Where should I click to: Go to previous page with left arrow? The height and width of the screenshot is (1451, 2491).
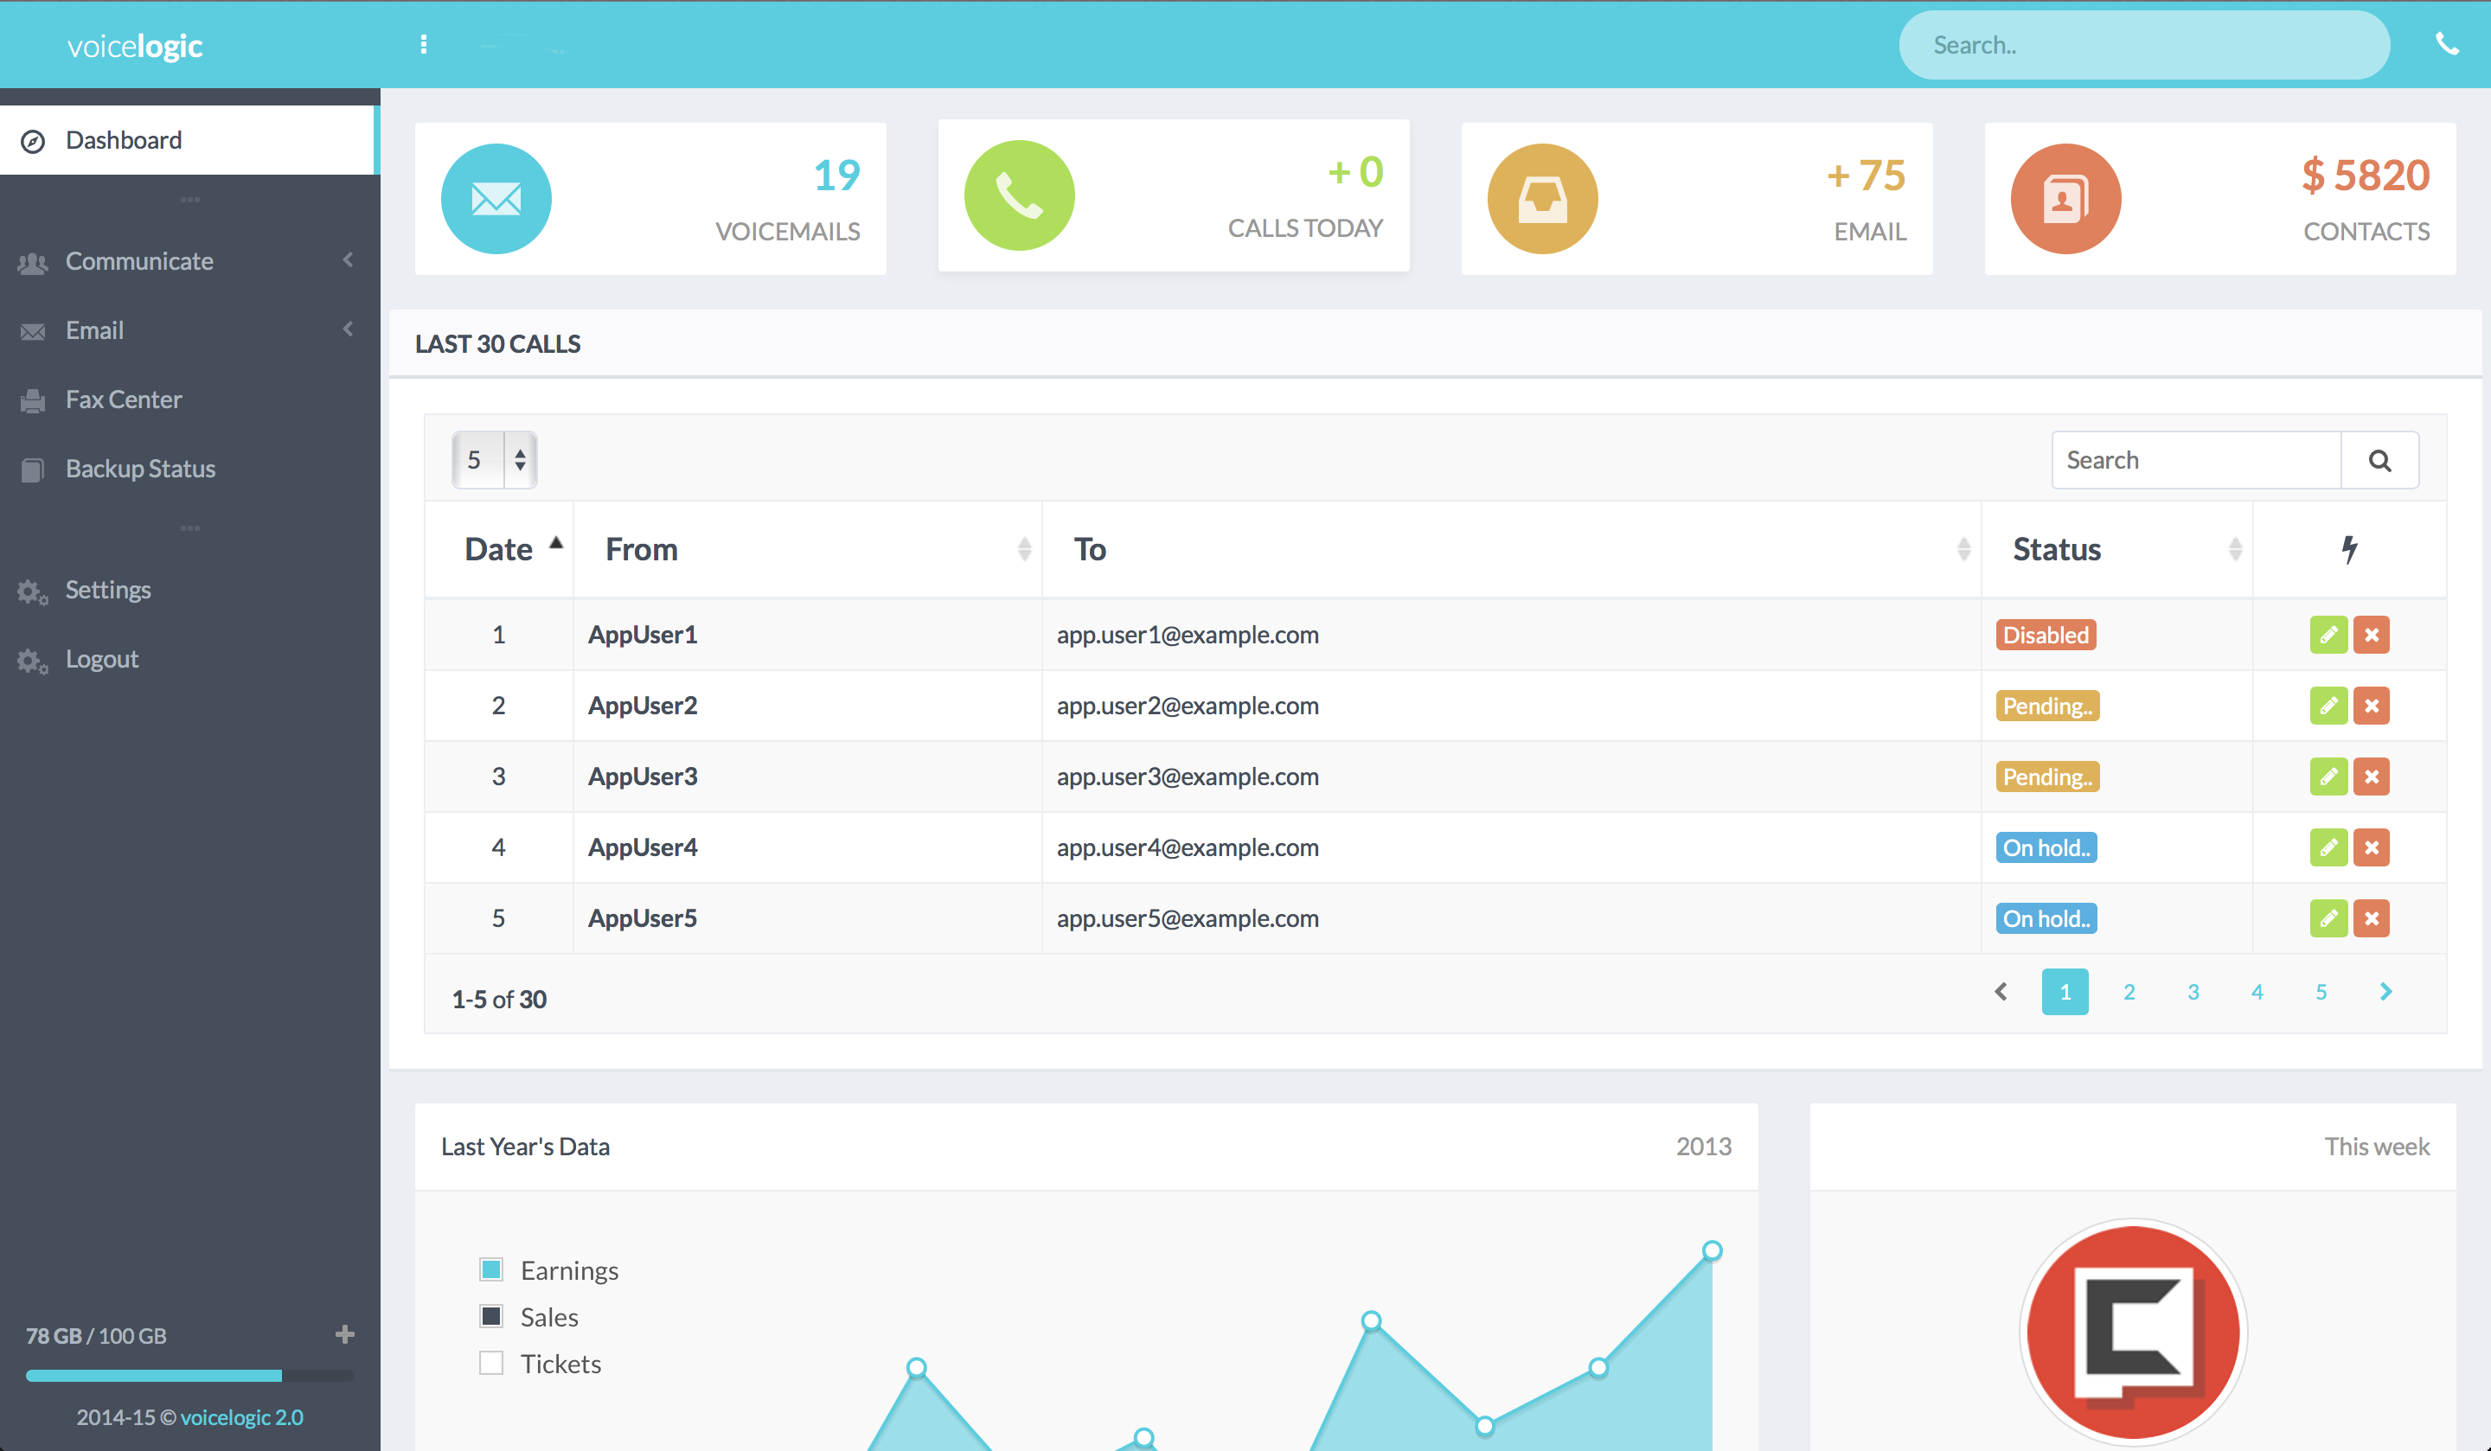pyautogui.click(x=2001, y=991)
